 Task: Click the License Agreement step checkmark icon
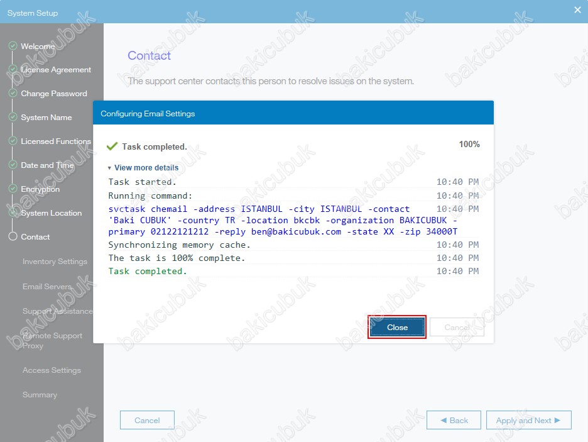pos(13,69)
